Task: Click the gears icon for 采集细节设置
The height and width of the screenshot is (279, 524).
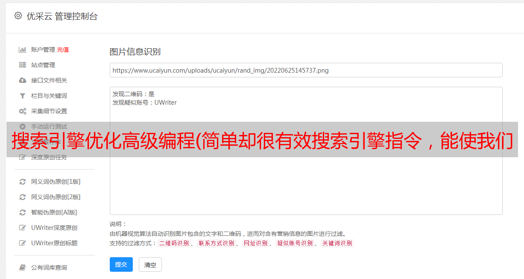Action: click(23, 111)
